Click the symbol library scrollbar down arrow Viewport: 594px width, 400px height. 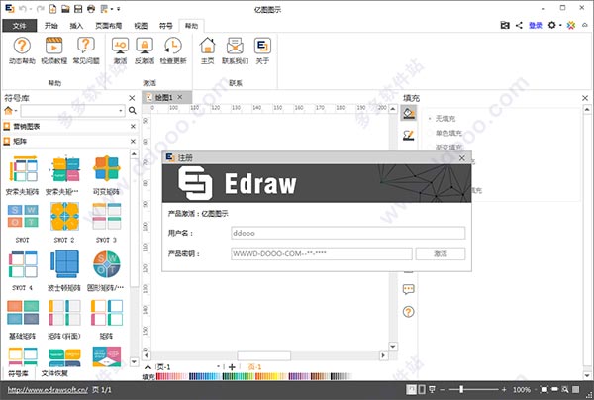pos(134,361)
